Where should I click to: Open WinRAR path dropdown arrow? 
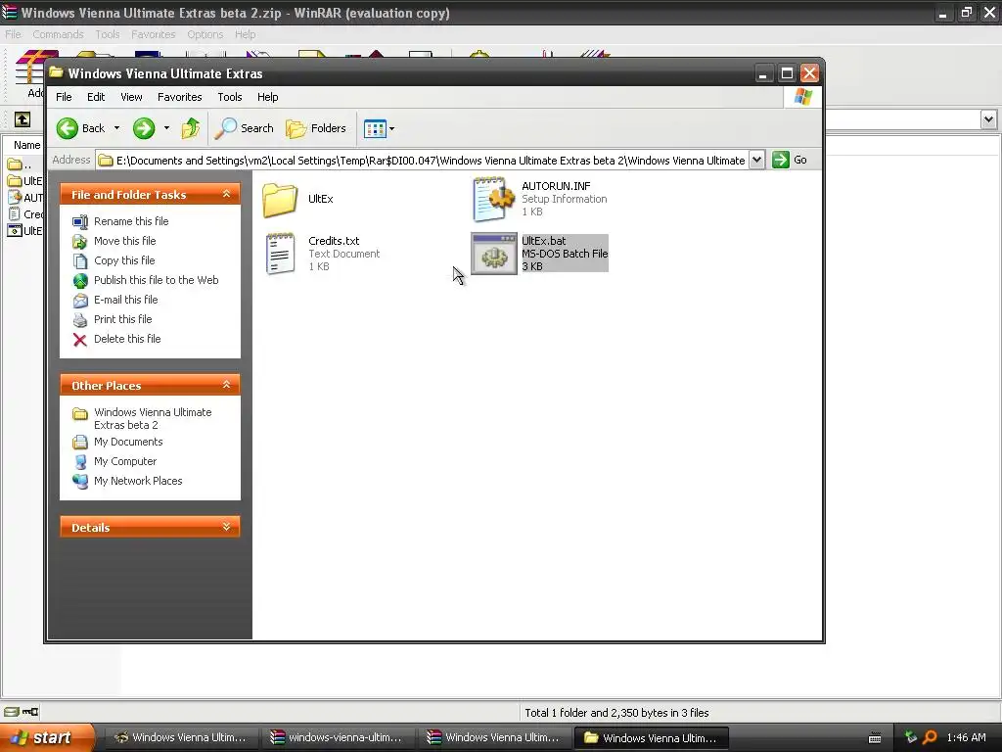tap(988, 118)
